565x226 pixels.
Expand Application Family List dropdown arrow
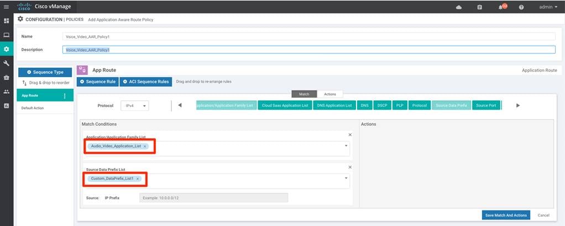(346, 146)
